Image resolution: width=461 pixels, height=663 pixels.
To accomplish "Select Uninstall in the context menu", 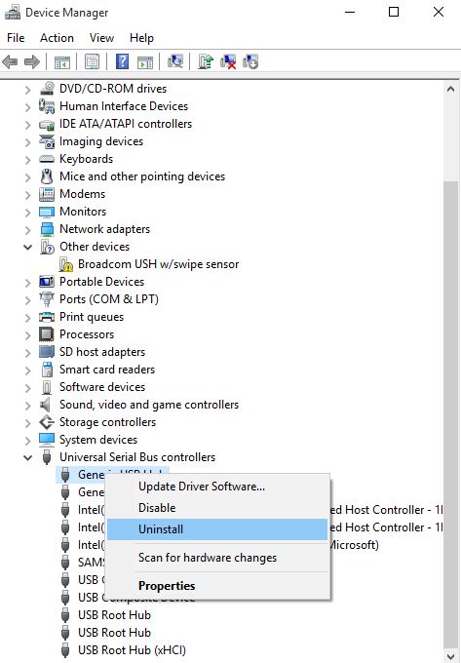I will tap(217, 529).
